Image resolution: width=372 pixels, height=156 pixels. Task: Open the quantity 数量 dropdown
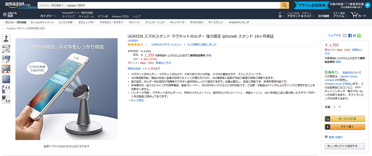(337, 107)
